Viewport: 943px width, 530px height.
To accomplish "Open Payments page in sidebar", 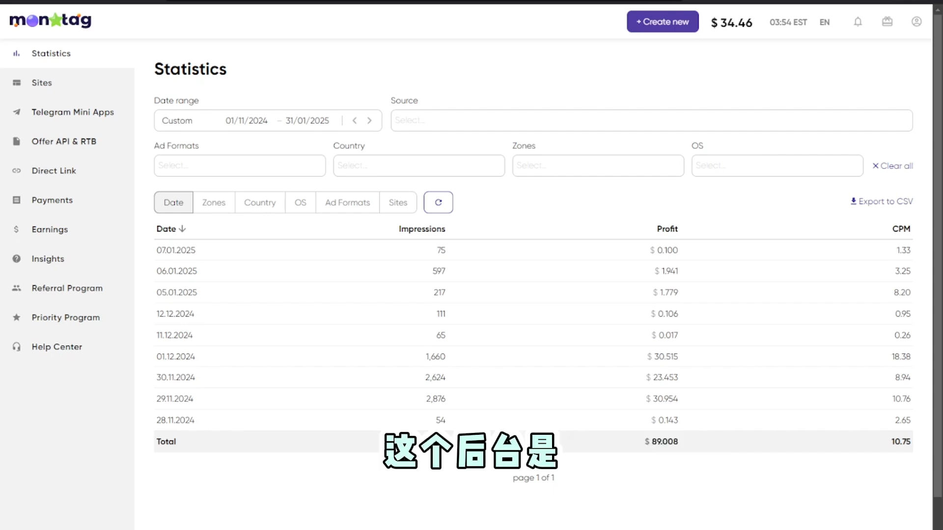I will tap(52, 200).
